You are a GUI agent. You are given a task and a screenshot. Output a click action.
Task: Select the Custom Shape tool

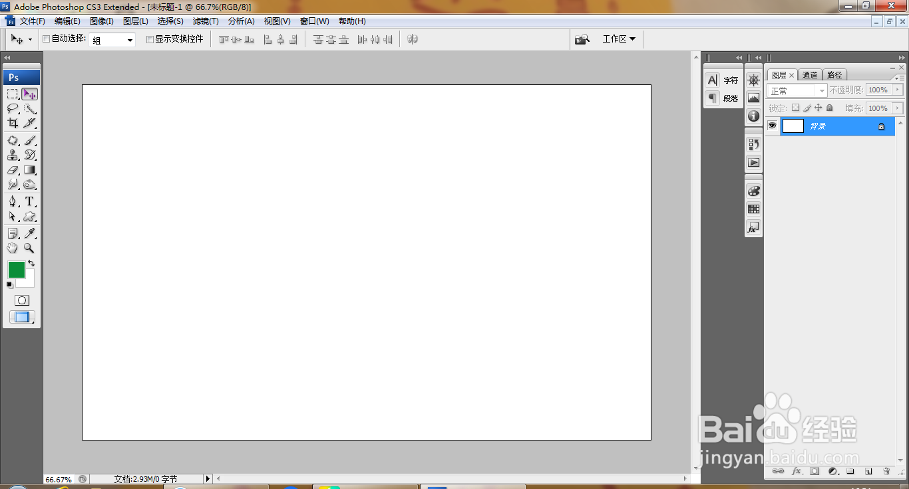click(x=30, y=217)
